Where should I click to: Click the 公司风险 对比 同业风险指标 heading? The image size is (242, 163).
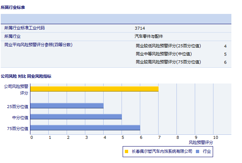(x=26, y=76)
